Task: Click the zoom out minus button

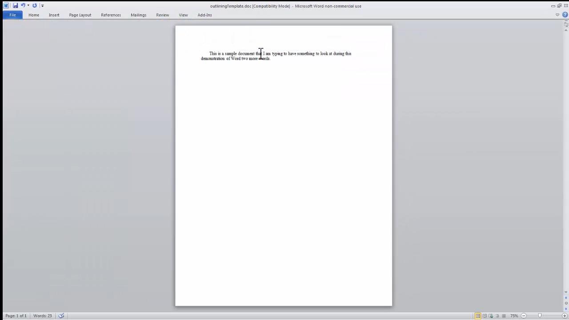Action: [523, 316]
